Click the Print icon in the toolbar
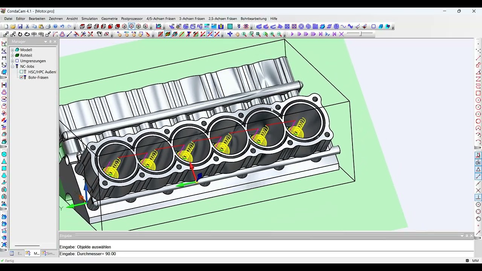 click(48, 26)
